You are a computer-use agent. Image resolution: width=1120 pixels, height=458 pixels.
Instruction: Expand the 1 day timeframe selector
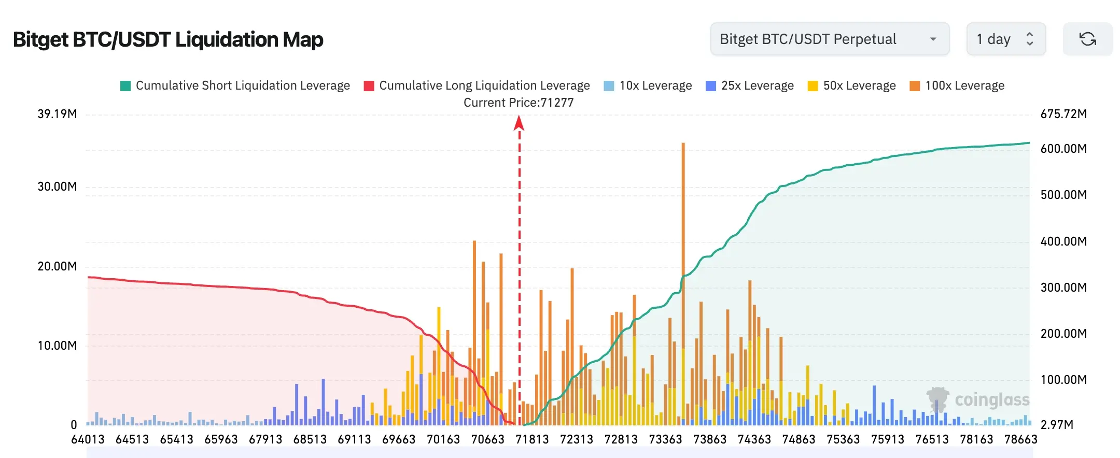click(x=1006, y=39)
